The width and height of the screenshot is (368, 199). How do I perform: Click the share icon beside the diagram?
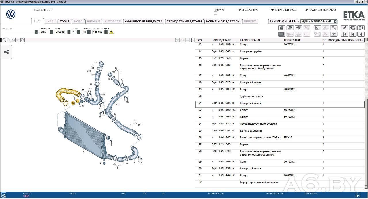click(6, 52)
